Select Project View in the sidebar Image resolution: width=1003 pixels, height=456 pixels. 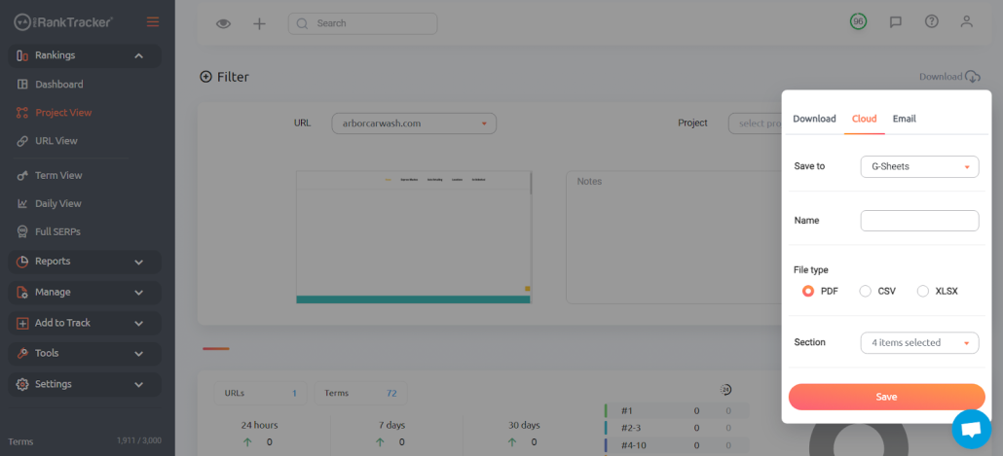63,113
